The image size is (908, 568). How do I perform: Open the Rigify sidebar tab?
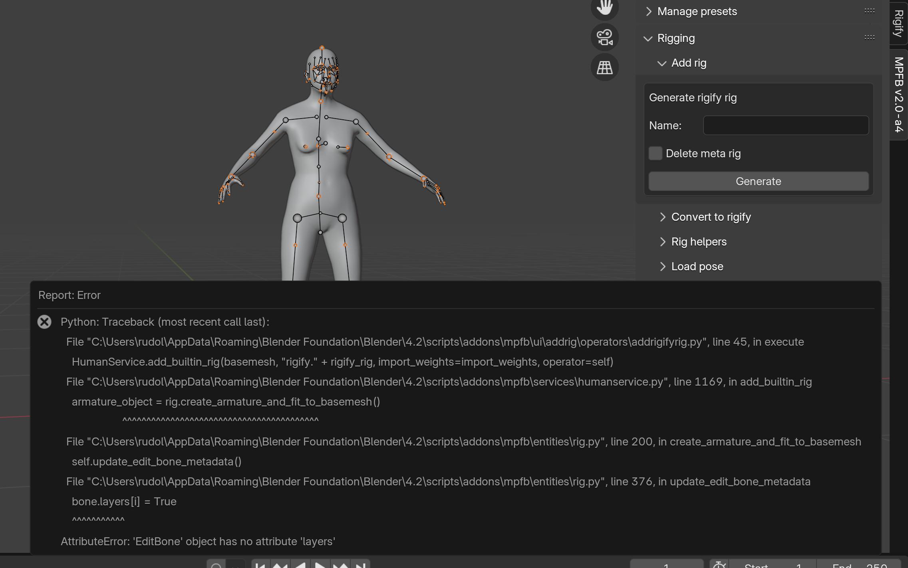(898, 23)
